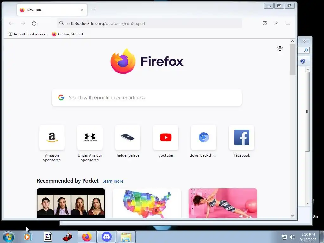Click the Firefox forward arrow button
Viewport: 324px width, 243px height.
(23, 23)
